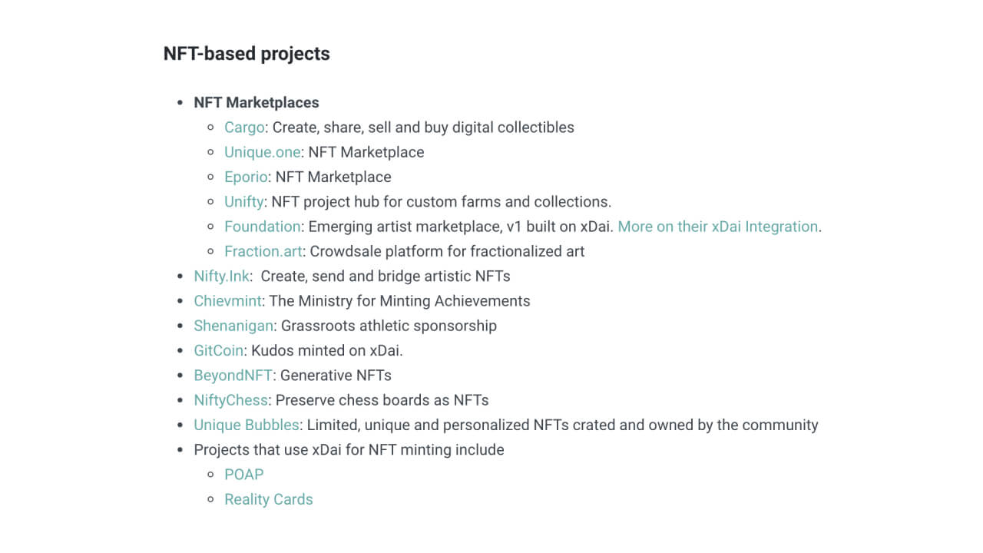Click the GitCoin link
983x553 pixels.
[x=219, y=350]
